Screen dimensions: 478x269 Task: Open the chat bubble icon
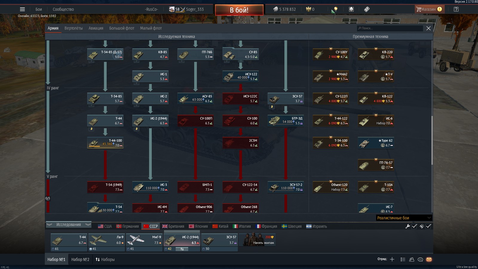pyautogui.click(x=420, y=259)
